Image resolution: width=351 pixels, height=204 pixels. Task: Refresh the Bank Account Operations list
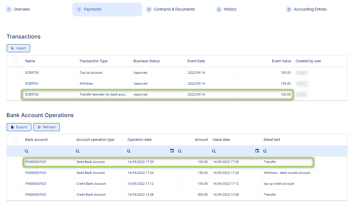tap(47, 127)
